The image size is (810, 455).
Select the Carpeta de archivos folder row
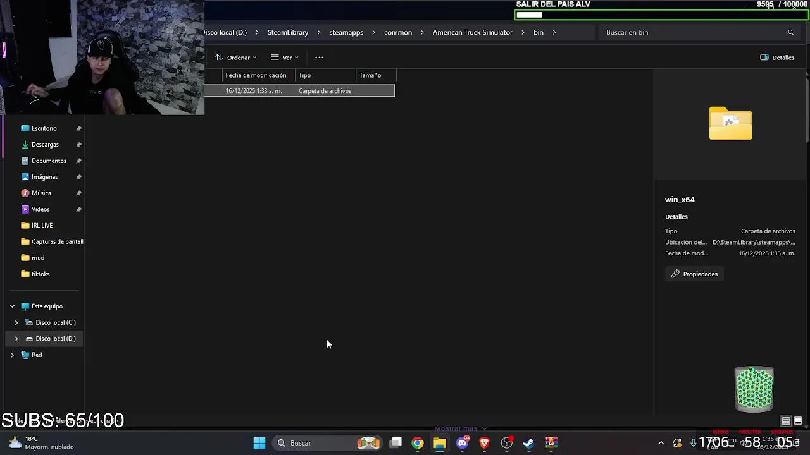click(299, 91)
